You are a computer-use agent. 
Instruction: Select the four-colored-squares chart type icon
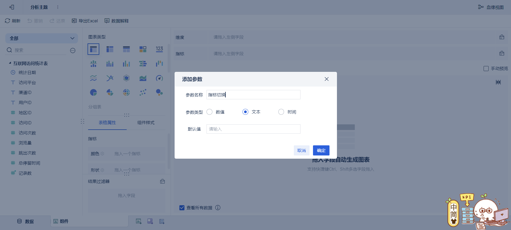(x=143, y=49)
